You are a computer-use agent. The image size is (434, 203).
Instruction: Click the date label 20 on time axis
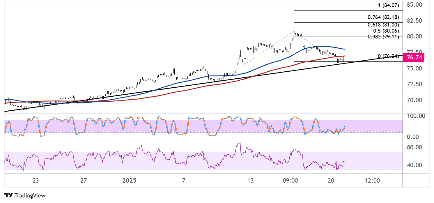coord(331,181)
